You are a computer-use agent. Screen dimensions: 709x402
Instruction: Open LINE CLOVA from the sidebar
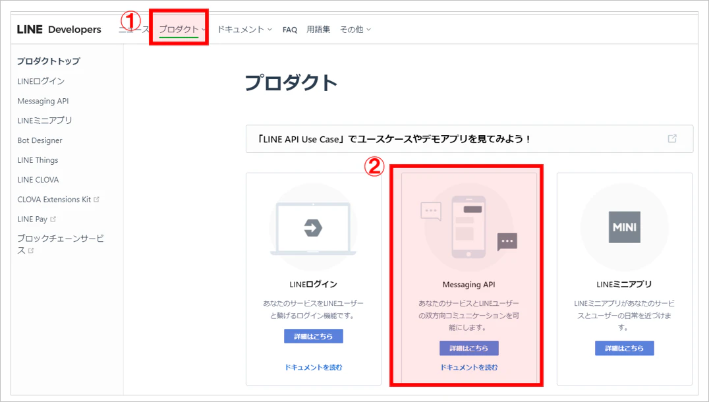(x=38, y=179)
